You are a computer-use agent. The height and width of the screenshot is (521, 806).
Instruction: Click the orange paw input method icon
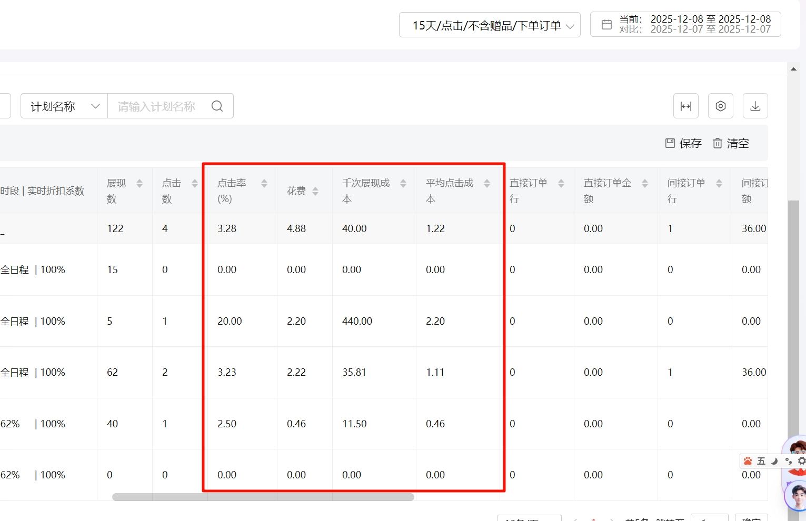click(x=748, y=461)
